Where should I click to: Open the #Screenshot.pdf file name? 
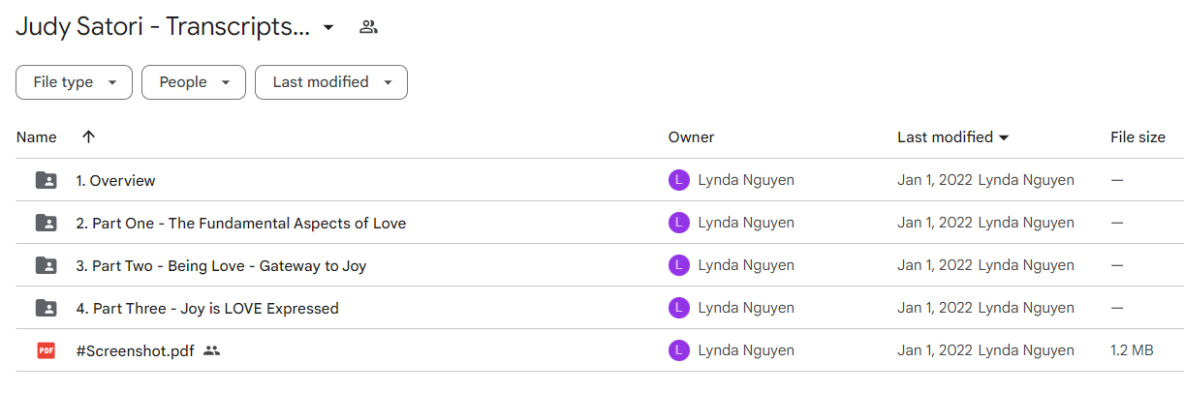pos(136,350)
